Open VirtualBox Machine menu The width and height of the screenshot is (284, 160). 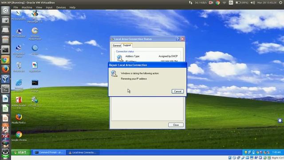pos(27,8)
